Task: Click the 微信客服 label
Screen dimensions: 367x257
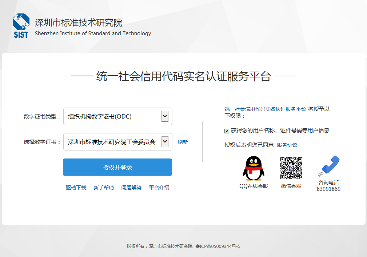Action: coord(291,186)
